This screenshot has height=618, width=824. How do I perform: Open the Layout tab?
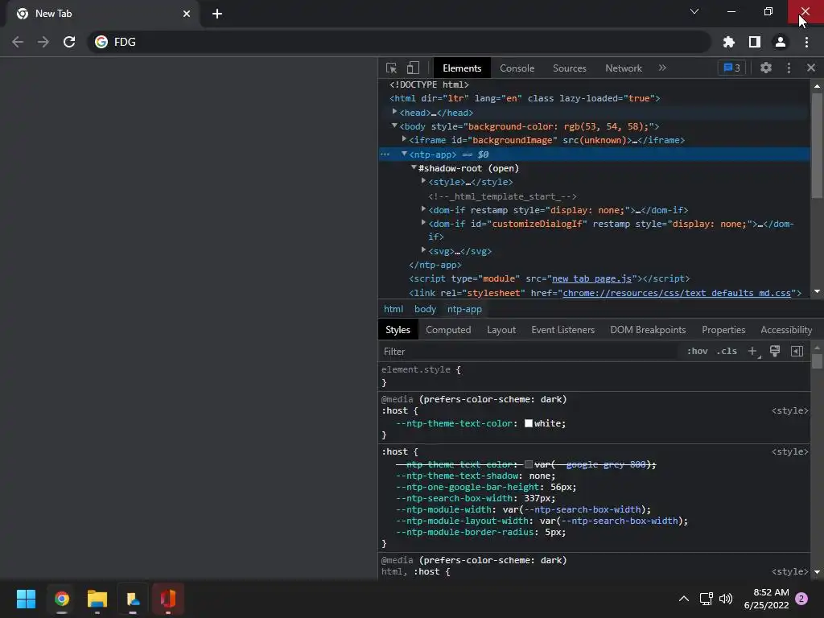tap(501, 330)
